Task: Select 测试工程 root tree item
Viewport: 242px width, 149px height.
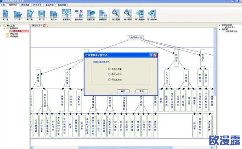Action: (11, 25)
